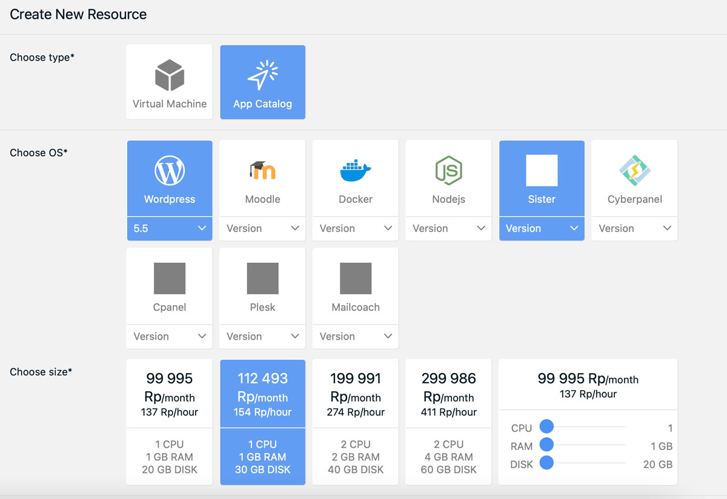Pick the 299 986 Rp/month 60 GB plan
Screen dimensions: 727x499
[x=448, y=422]
